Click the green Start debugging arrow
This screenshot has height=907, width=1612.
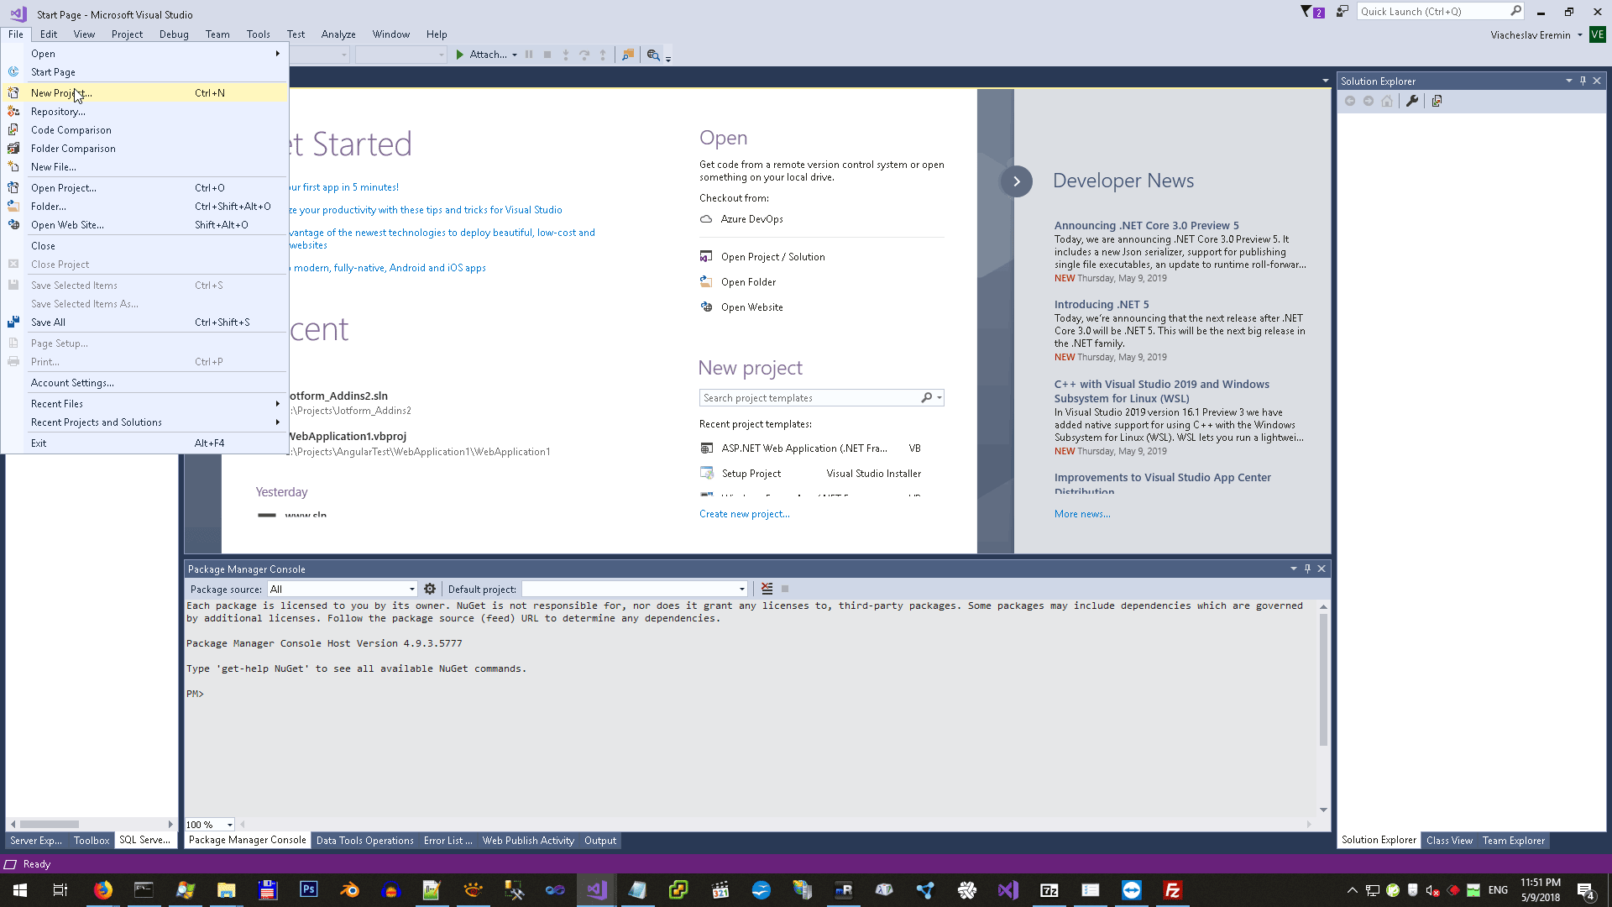coord(459,55)
